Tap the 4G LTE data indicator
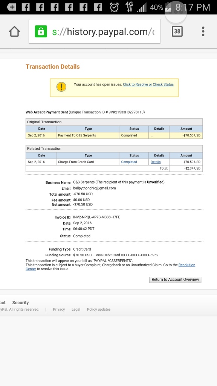217x386 pixels. (x=129, y=7)
